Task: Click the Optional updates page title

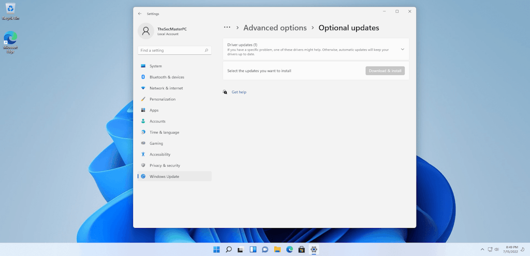Action: (349, 28)
